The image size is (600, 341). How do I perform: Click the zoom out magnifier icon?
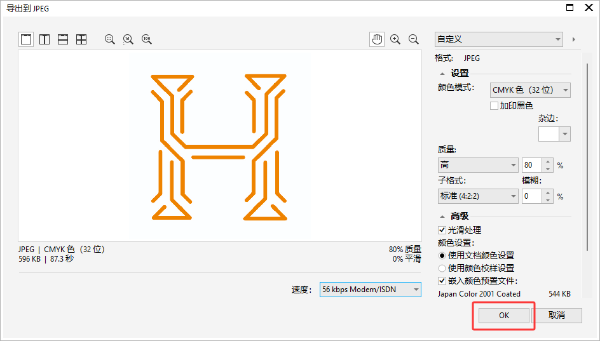(414, 39)
